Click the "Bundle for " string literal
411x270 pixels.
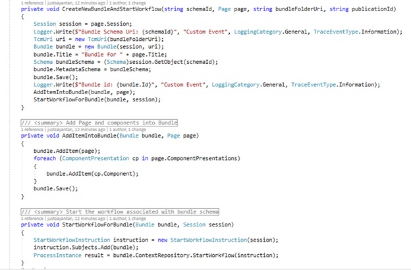point(102,55)
